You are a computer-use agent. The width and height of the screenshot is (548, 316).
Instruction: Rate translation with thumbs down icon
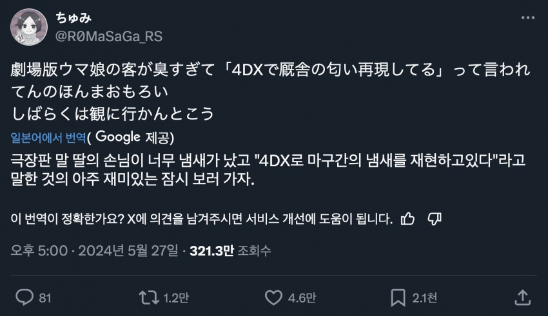(x=435, y=219)
